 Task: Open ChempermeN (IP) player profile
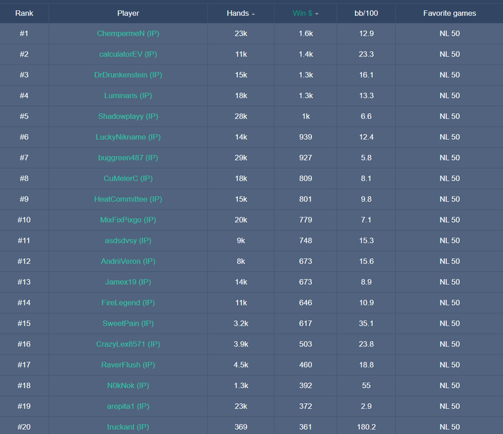coord(128,34)
